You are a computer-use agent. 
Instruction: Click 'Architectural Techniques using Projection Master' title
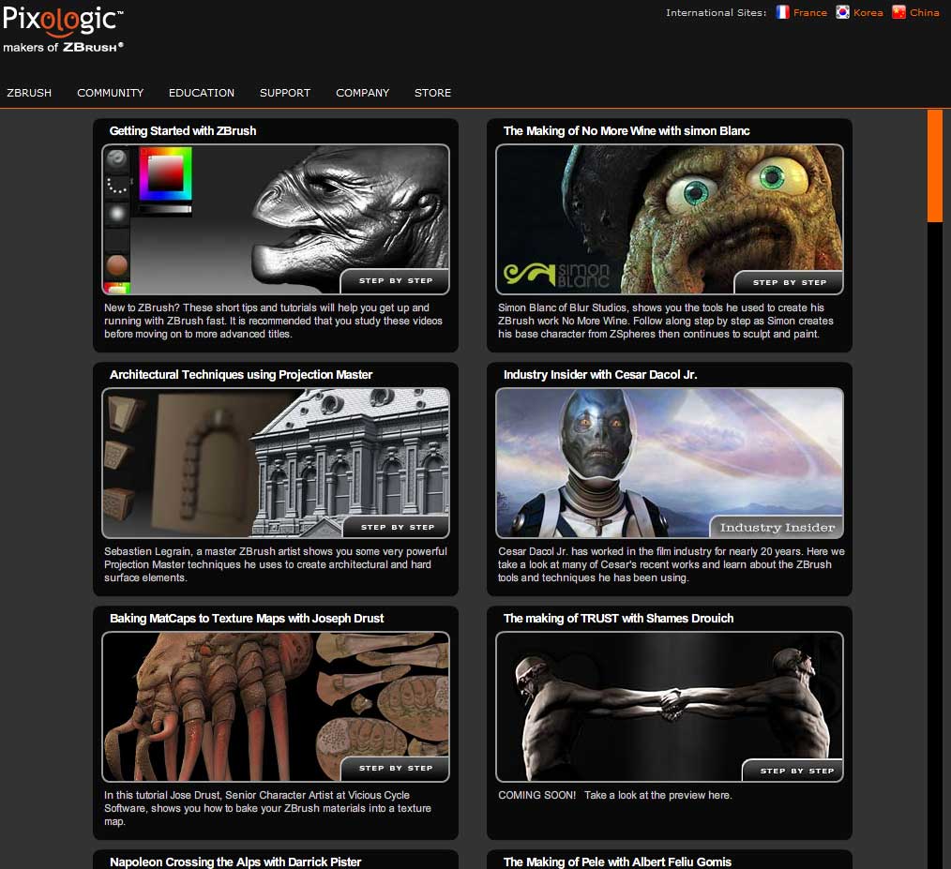(x=241, y=375)
